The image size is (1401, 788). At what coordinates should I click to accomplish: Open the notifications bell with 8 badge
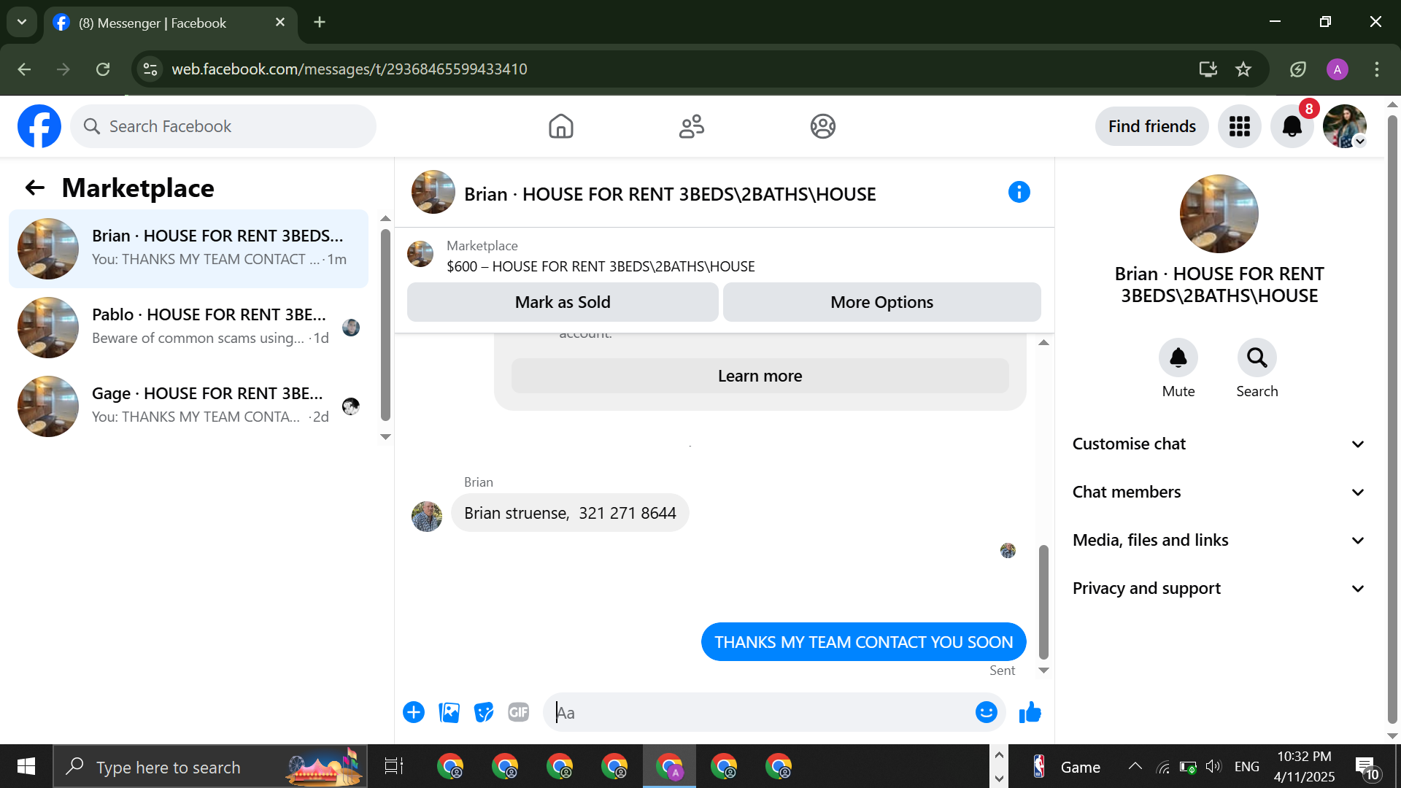click(x=1292, y=126)
